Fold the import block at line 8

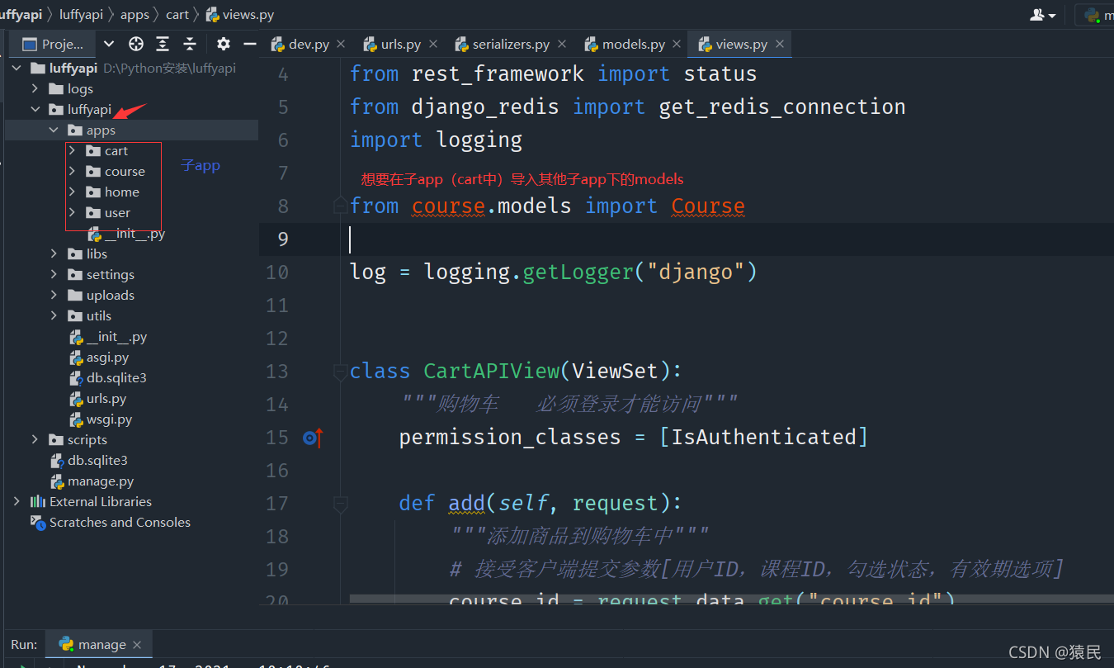(340, 206)
